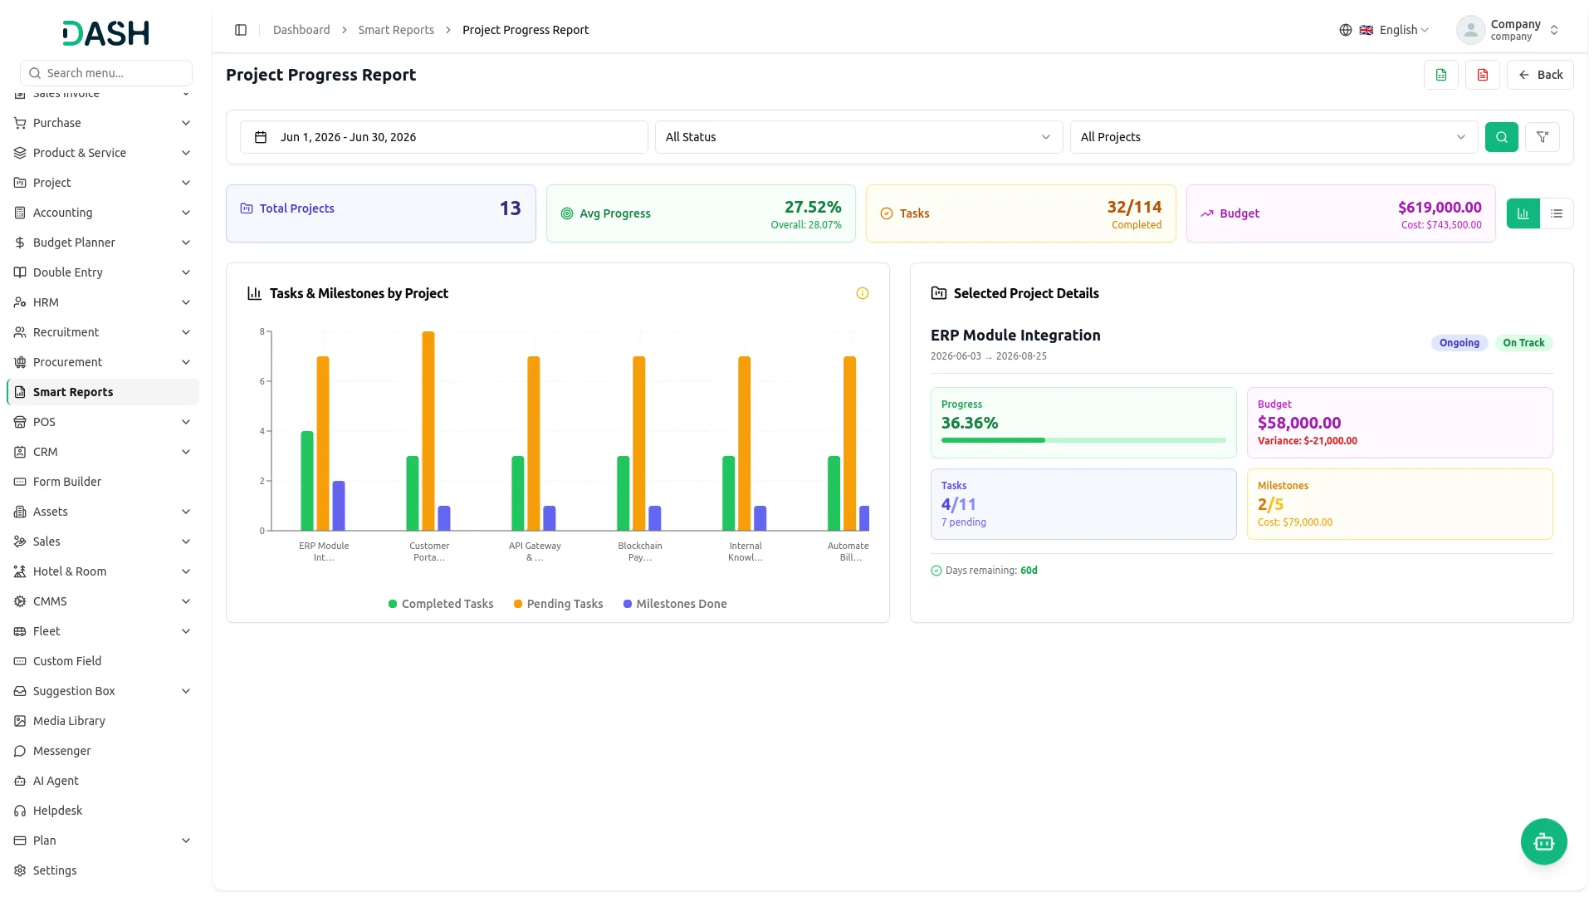Open Form Builder menu item
This screenshot has width=1594, height=897.
point(103,482)
